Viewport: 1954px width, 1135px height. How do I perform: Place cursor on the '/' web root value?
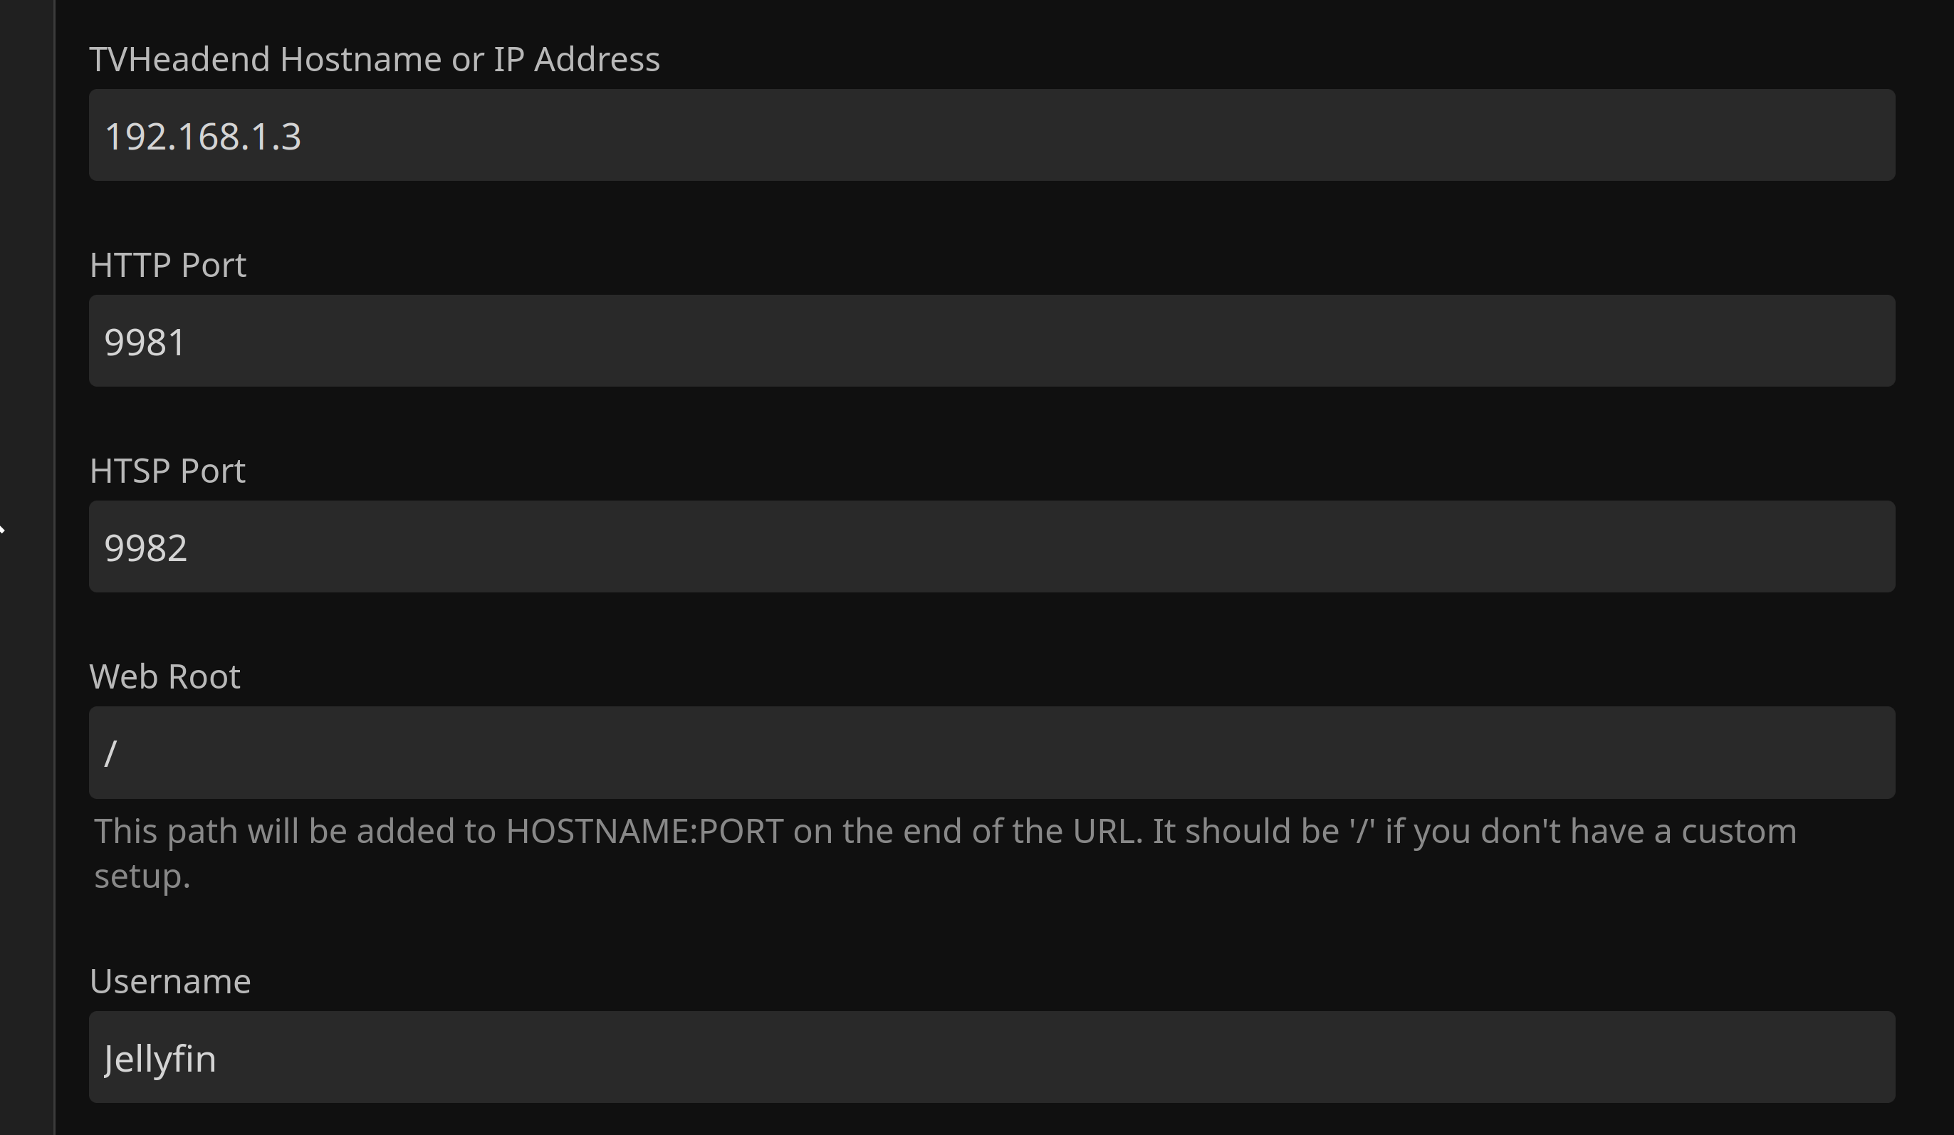pyautogui.click(x=110, y=753)
